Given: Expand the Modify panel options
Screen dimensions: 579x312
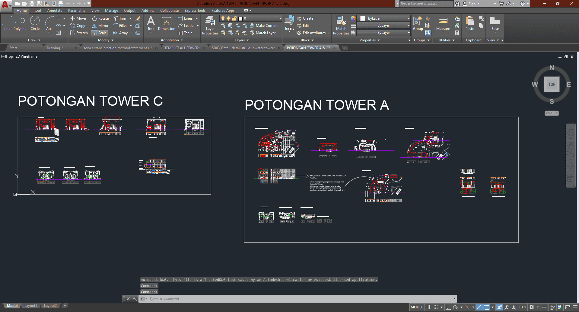Looking at the screenshot, I should pyautogui.click(x=106, y=40).
